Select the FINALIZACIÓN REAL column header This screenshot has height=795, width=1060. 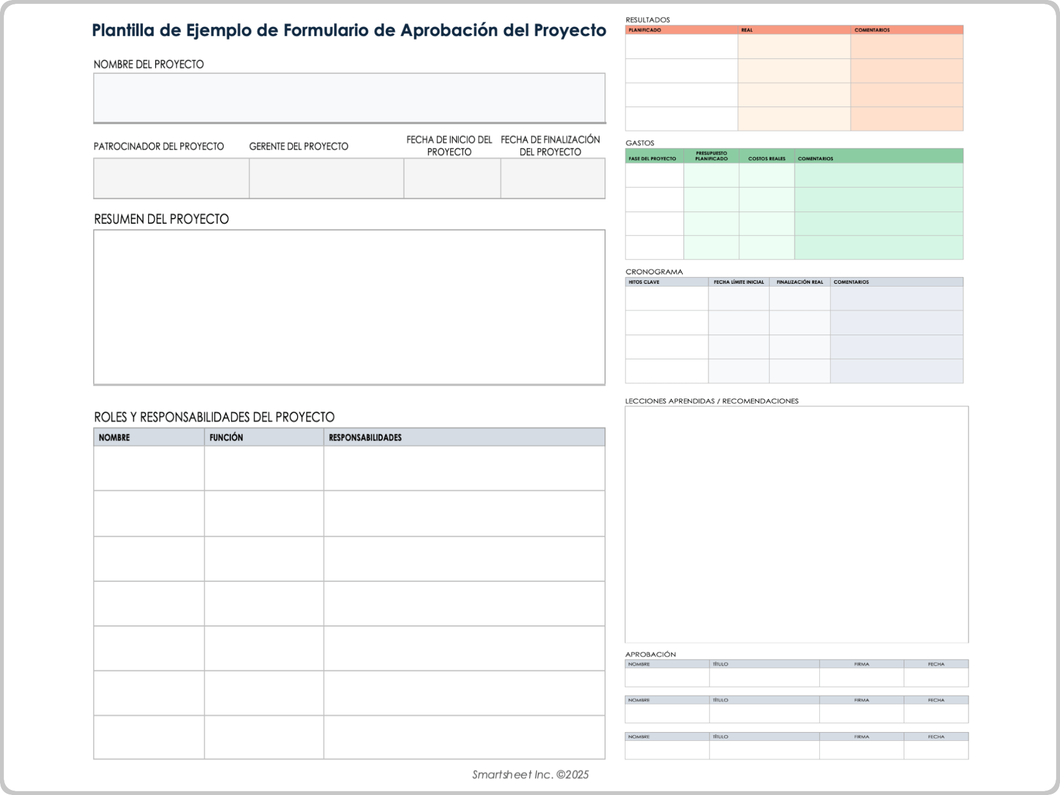tap(799, 282)
